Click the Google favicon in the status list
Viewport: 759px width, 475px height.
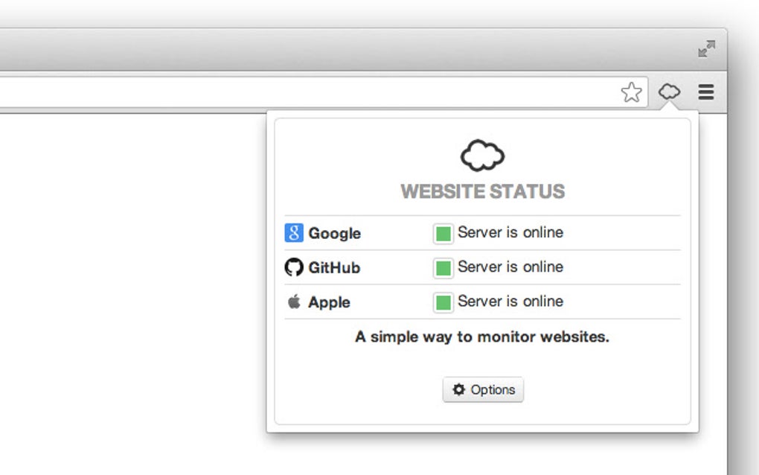click(292, 233)
